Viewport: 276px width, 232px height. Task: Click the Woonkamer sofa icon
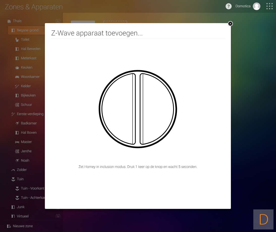click(x=17, y=77)
